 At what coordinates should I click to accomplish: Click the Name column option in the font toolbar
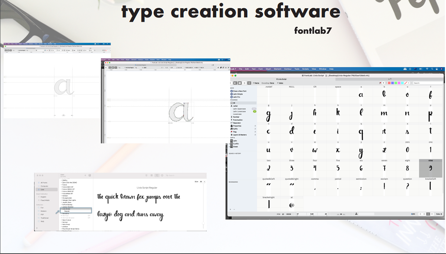point(256,83)
